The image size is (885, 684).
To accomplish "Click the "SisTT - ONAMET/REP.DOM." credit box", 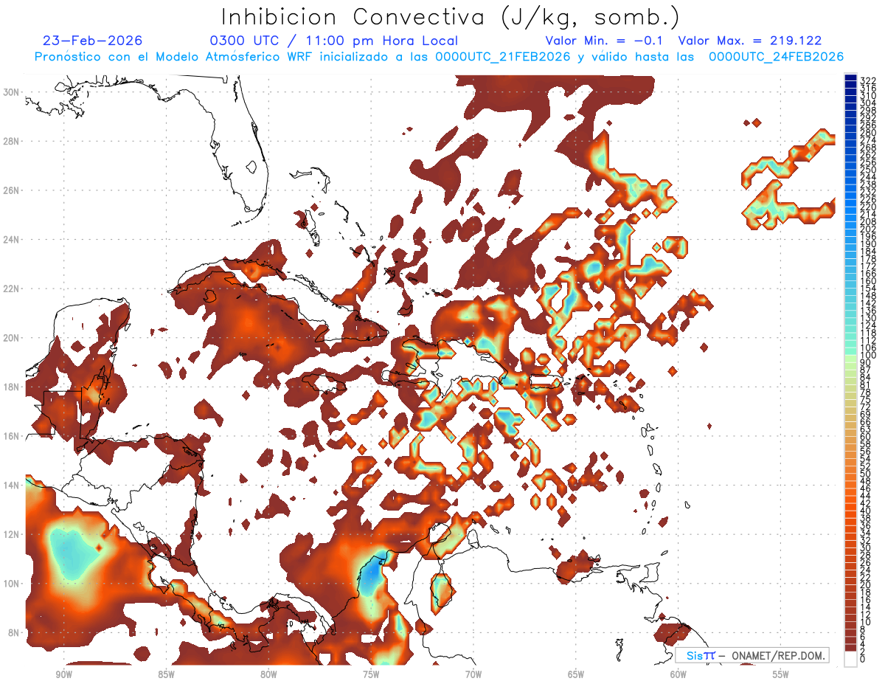I will 752,655.
